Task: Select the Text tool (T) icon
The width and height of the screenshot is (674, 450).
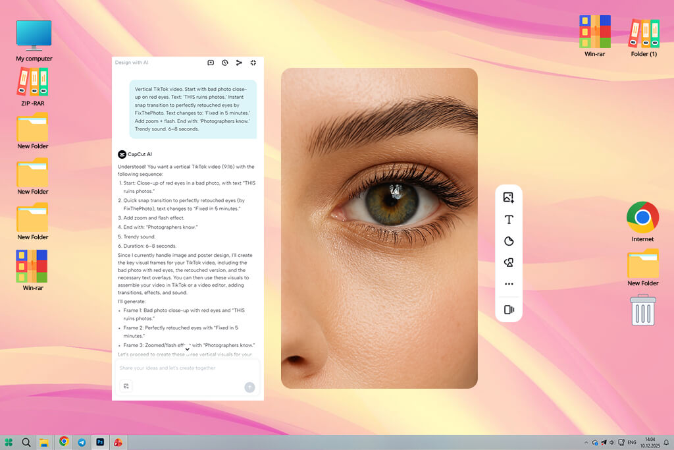Action: coord(509,219)
